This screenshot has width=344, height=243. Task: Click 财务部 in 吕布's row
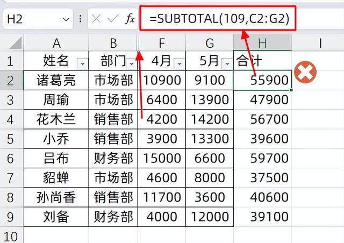point(113,159)
